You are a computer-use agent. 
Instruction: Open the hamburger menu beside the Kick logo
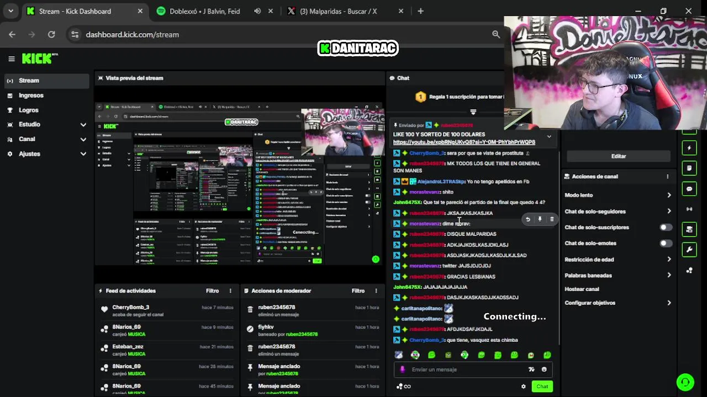(x=11, y=58)
